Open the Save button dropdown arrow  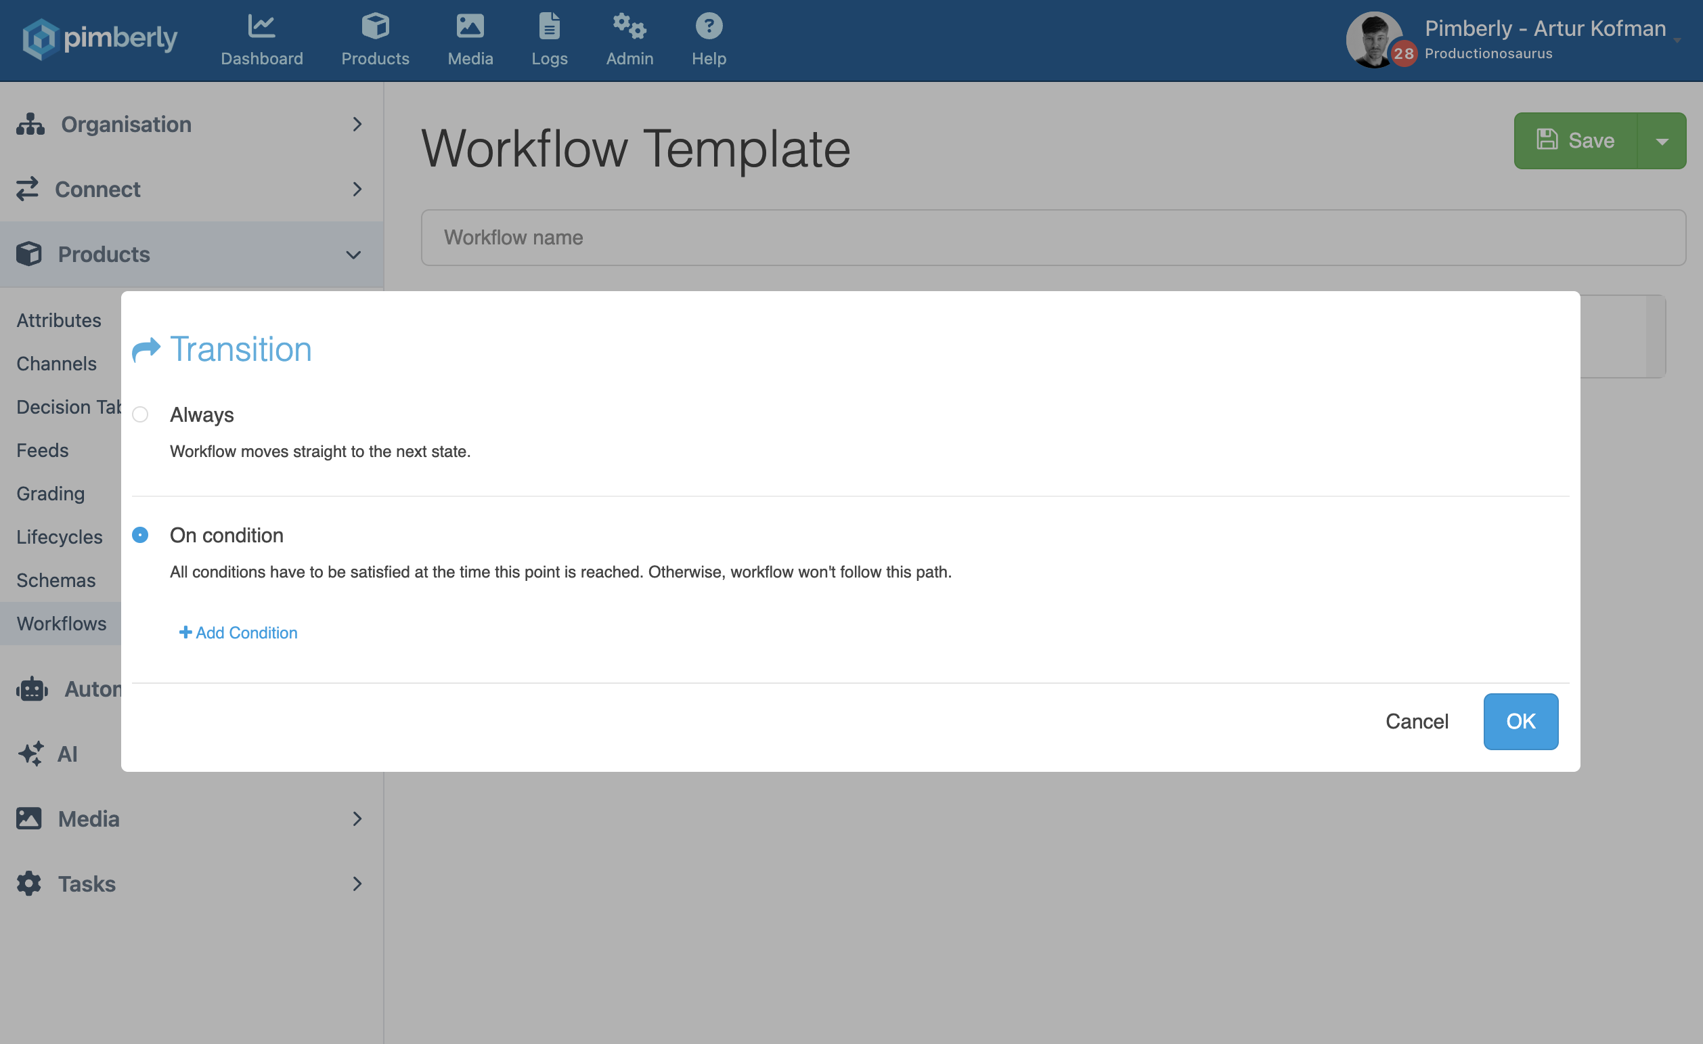click(1662, 141)
